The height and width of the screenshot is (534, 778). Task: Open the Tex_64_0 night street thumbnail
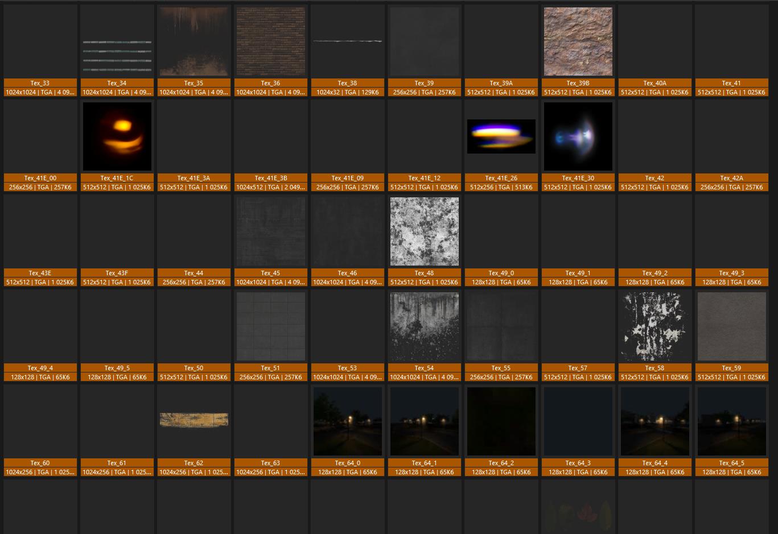(x=347, y=421)
